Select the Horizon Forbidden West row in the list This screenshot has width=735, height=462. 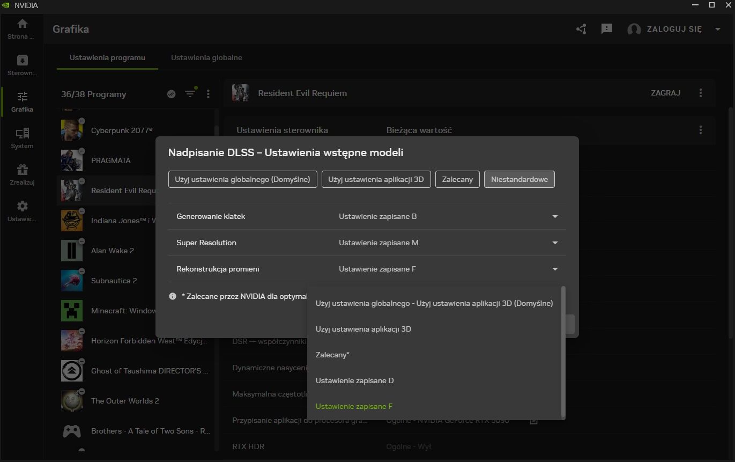click(x=136, y=341)
